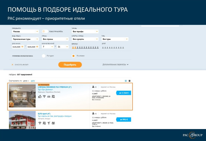Toggle the direct flights only switch

(45, 32)
